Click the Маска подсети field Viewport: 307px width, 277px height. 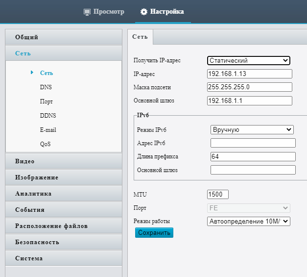coord(249,87)
